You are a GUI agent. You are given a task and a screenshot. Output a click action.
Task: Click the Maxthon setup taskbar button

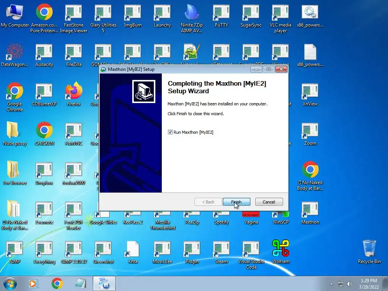click(104, 283)
